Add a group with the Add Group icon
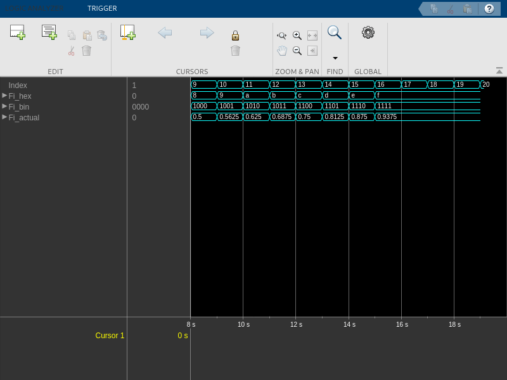507x380 pixels. (x=49, y=32)
